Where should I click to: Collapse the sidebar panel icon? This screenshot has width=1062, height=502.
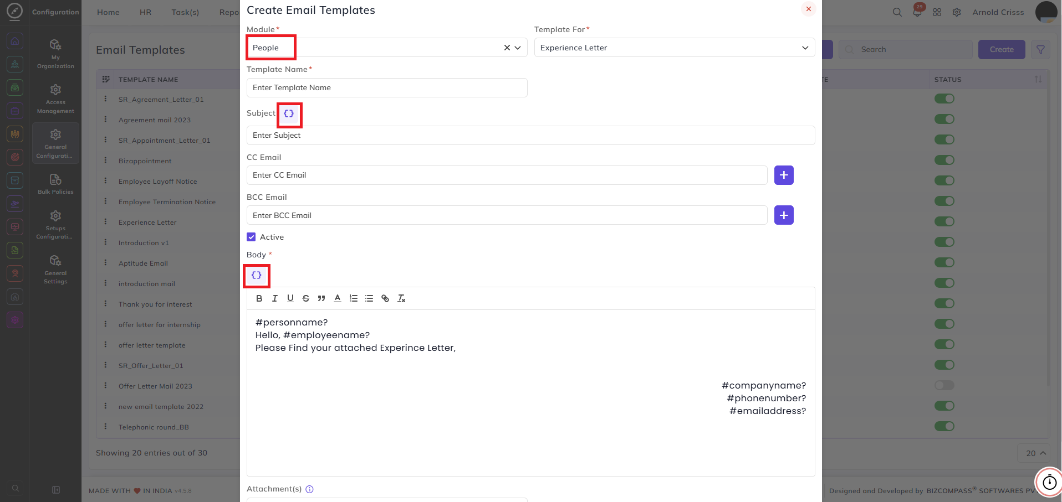[x=56, y=490]
